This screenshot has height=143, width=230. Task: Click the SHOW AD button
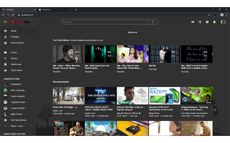pos(133,33)
